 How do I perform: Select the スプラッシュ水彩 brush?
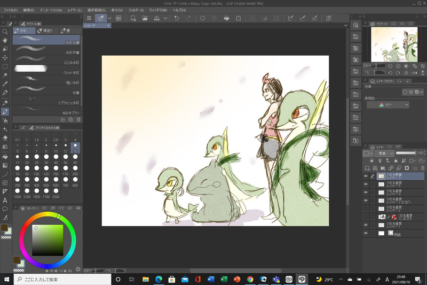tap(46, 100)
